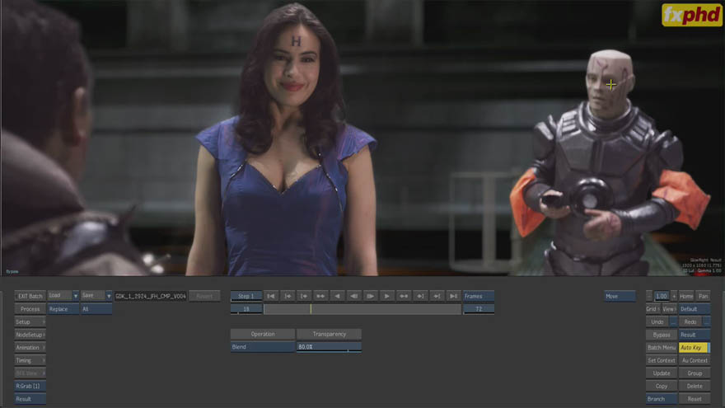
Task: Open the Move mode dropdown
Action: point(620,296)
